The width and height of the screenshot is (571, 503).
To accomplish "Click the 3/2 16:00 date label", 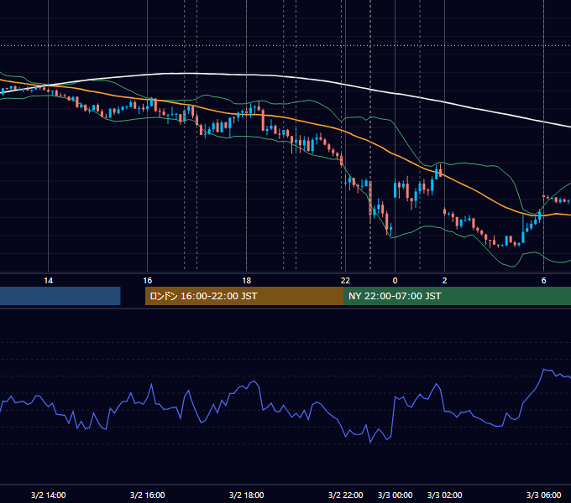I will tap(147, 495).
